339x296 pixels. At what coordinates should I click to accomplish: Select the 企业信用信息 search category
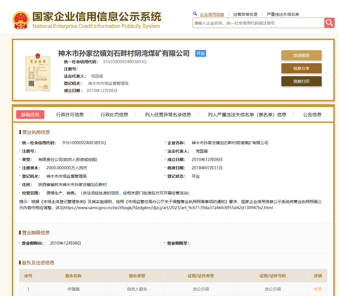(x=212, y=14)
